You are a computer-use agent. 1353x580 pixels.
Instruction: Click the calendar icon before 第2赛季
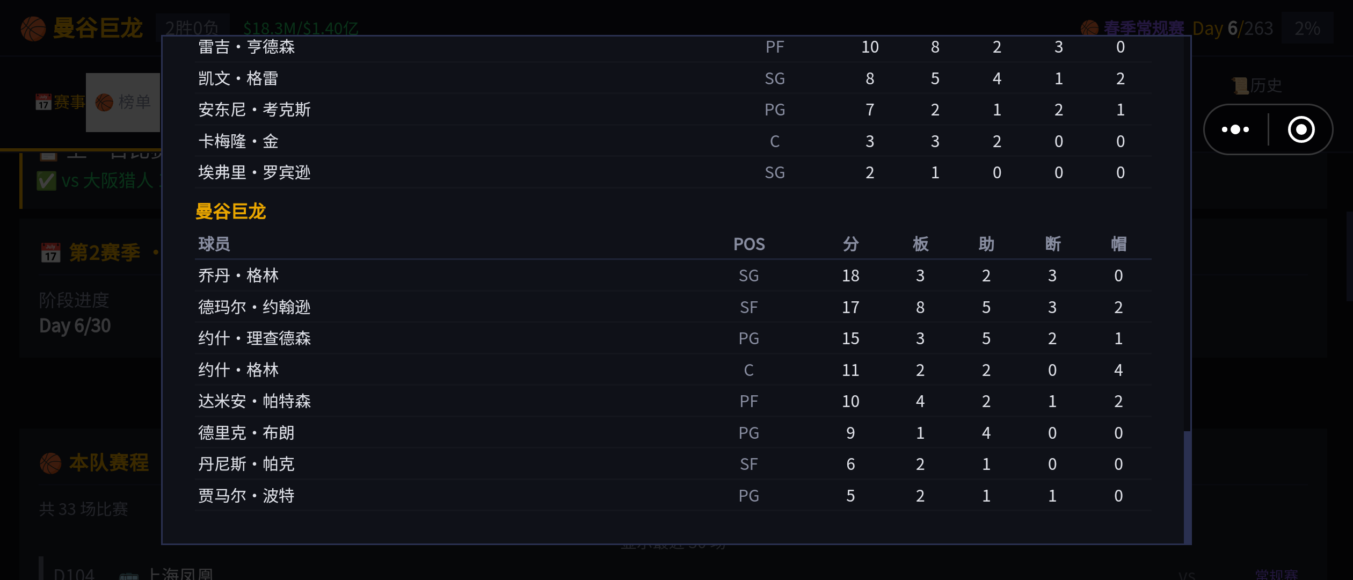tap(50, 252)
